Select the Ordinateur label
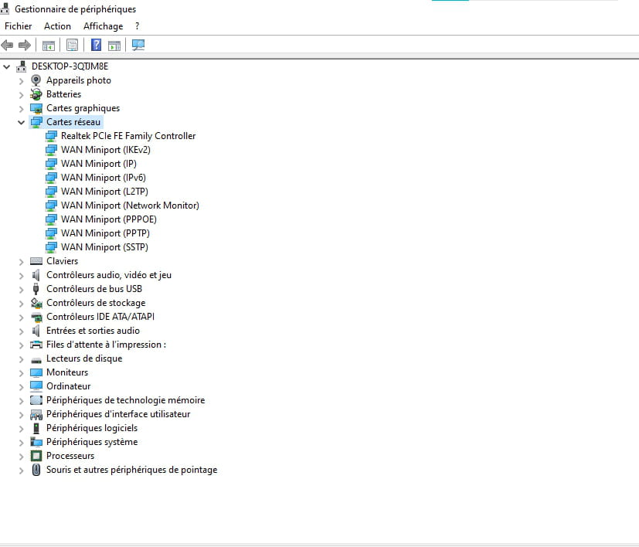Viewport: 639px width, 547px height. [69, 386]
